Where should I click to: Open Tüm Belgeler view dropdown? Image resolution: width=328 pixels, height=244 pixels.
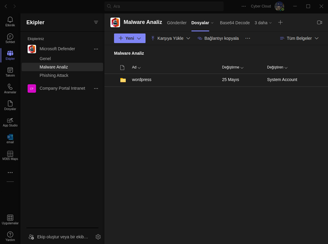point(299,38)
